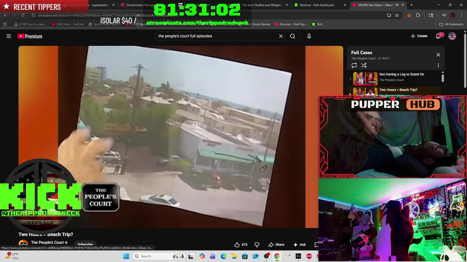Open the Create button
Viewport: 467px width, 262px height.
(419, 36)
